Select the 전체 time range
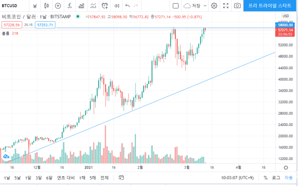The image size is (298, 186). coord(104,178)
